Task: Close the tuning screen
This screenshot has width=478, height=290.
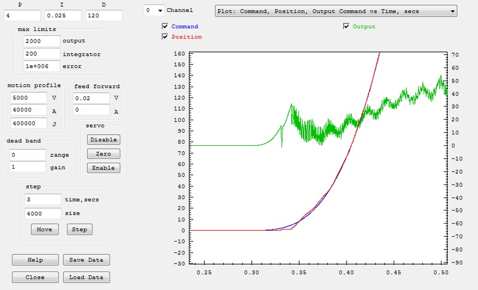Action: click(x=35, y=277)
